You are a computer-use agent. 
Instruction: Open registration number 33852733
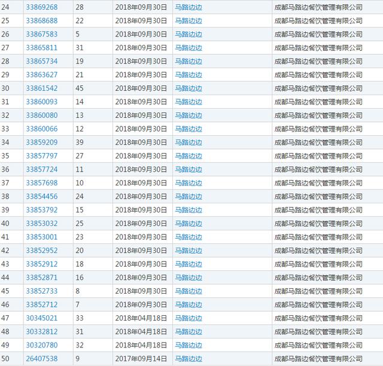[42, 291]
